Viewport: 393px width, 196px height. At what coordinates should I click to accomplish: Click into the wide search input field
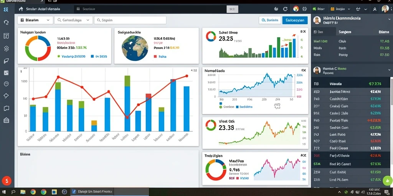pos(130,20)
